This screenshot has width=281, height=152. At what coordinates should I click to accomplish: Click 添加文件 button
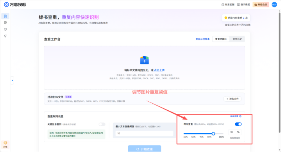tap(233, 99)
